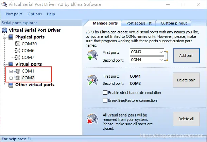
Task: Select the Virtual ports label
Action: tap(29, 64)
